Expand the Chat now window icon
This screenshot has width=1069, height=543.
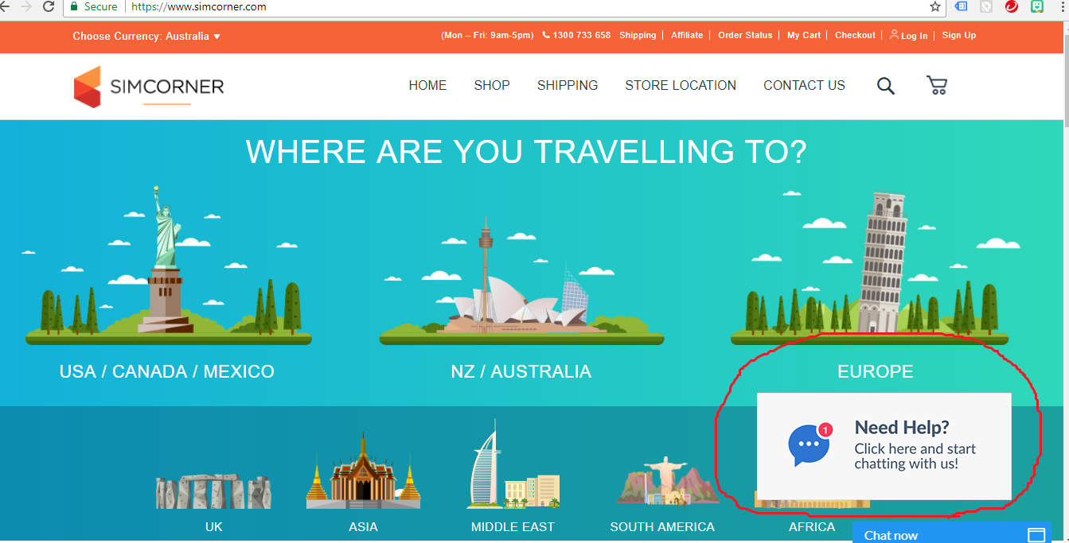(1036, 535)
